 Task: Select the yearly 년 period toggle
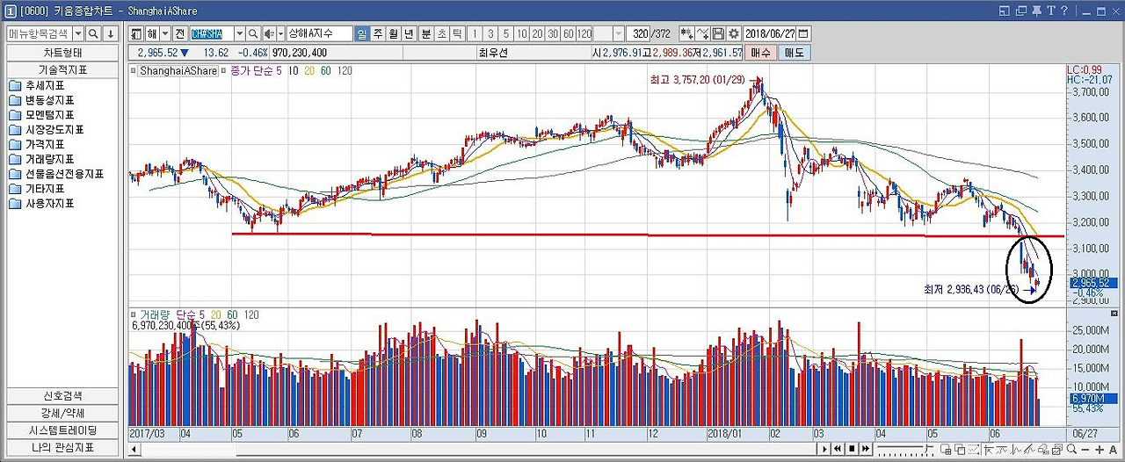pyautogui.click(x=410, y=33)
